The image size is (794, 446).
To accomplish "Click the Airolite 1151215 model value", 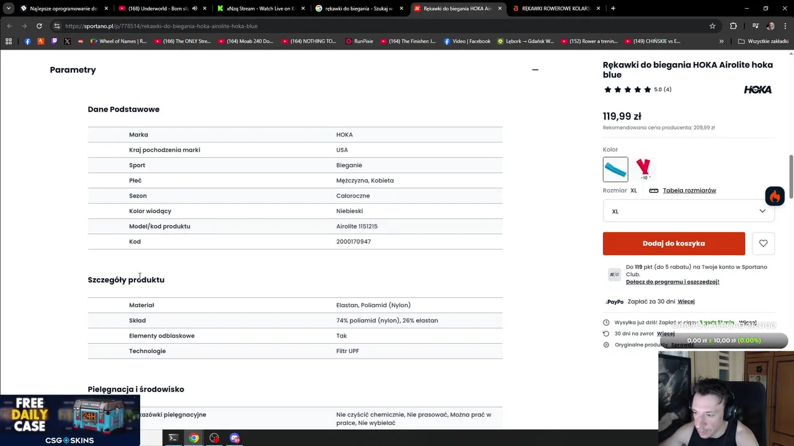I will point(357,227).
